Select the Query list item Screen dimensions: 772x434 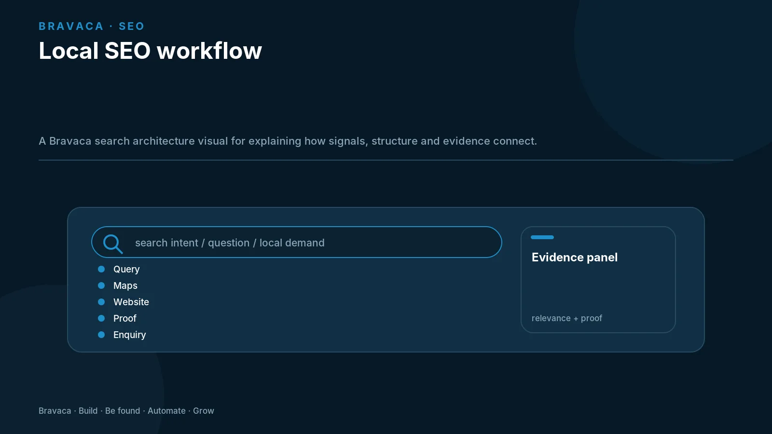click(126, 269)
